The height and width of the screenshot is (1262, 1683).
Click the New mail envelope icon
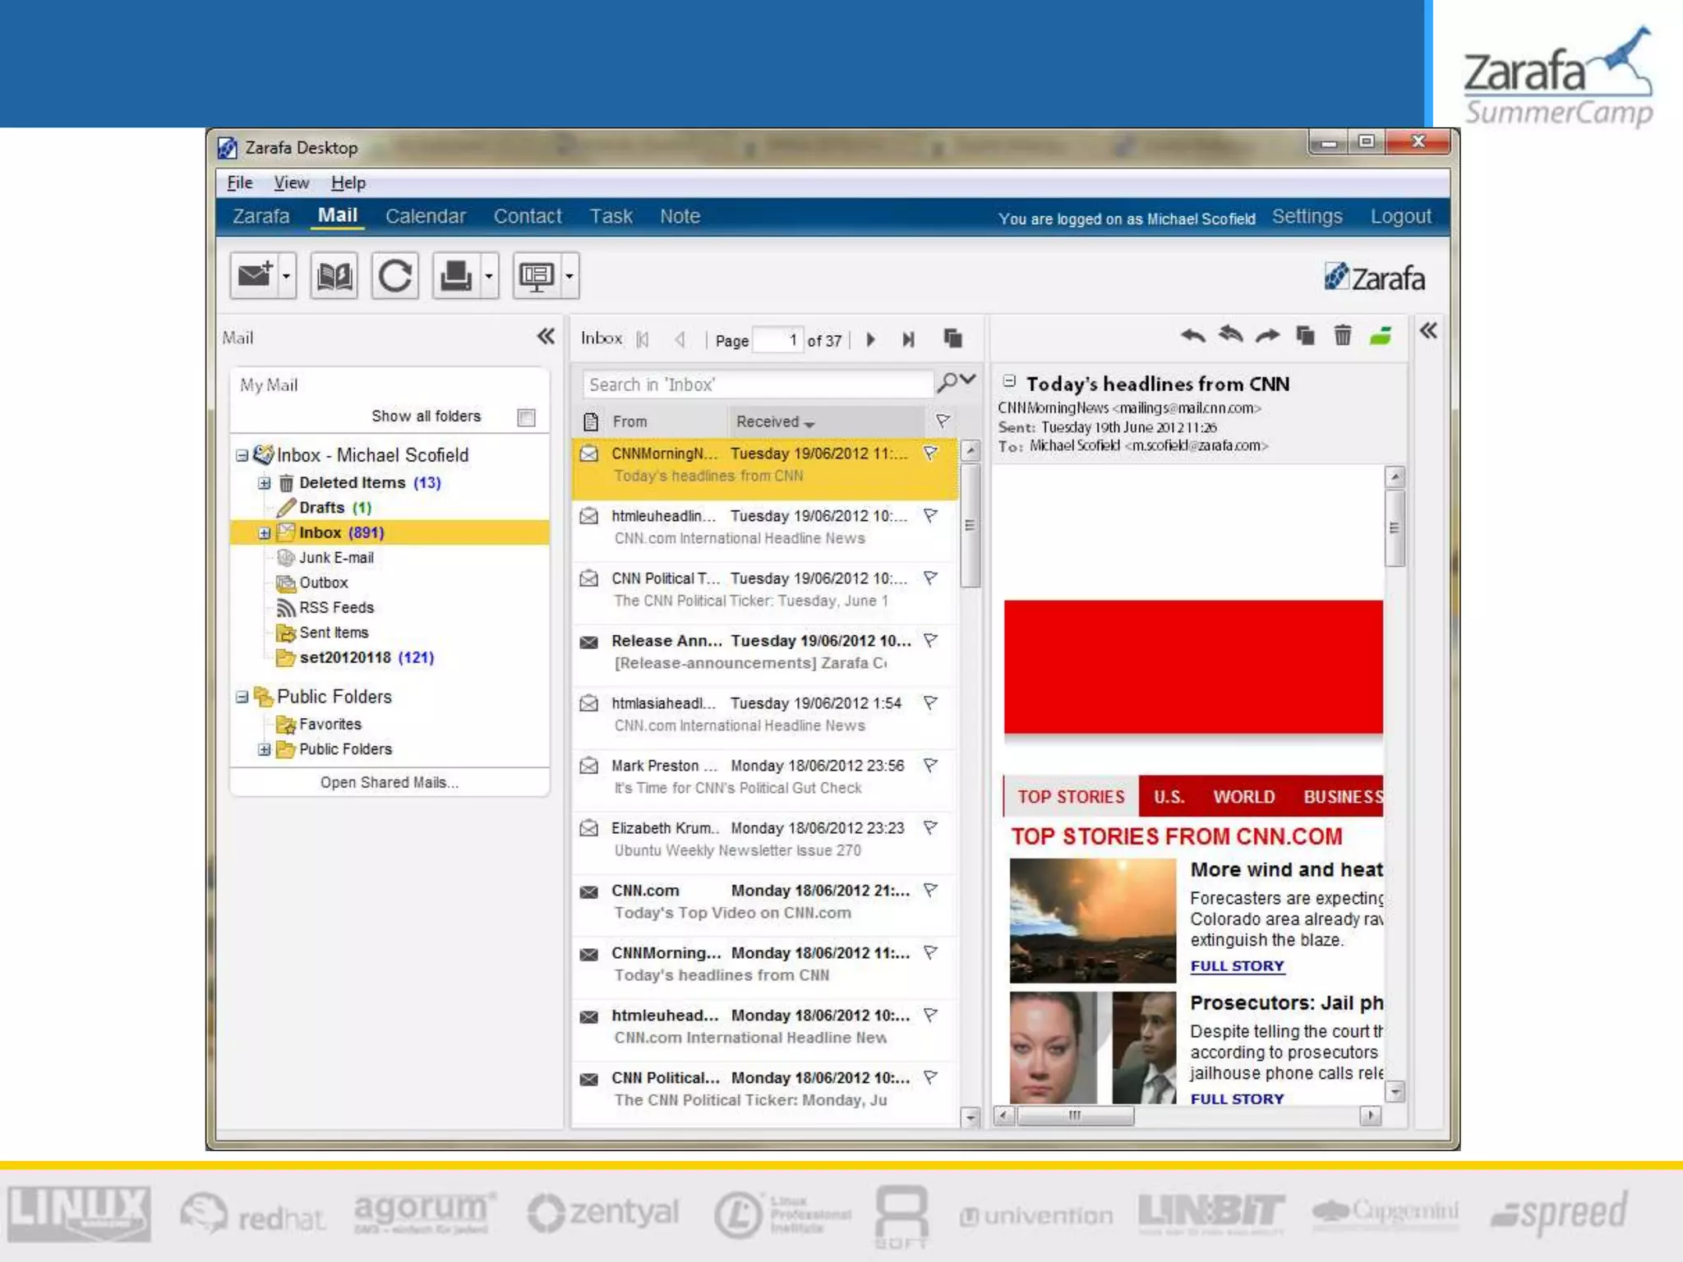pos(254,275)
